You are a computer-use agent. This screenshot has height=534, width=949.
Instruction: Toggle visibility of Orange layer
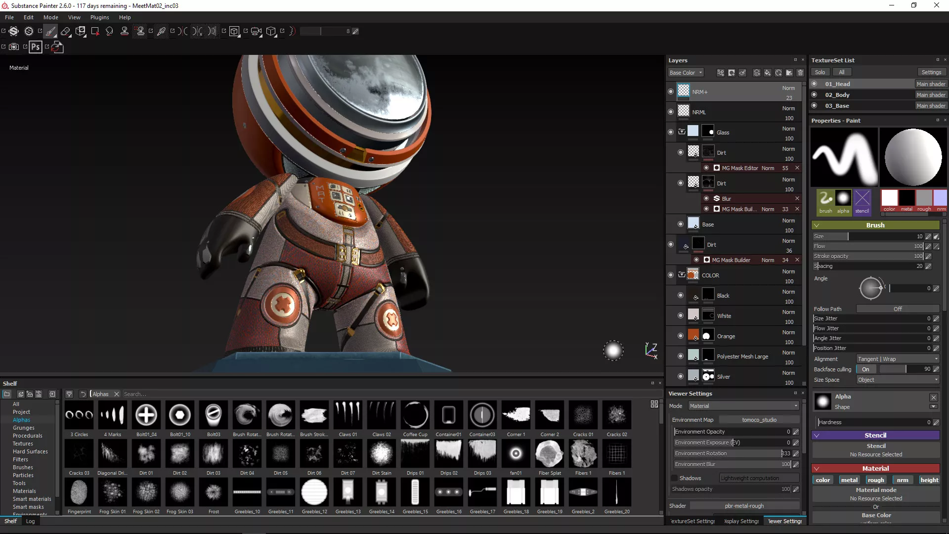point(681,336)
